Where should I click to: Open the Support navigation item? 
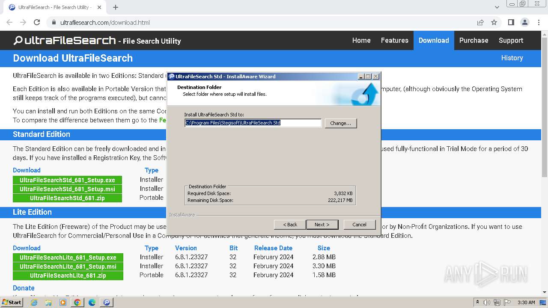511,40
